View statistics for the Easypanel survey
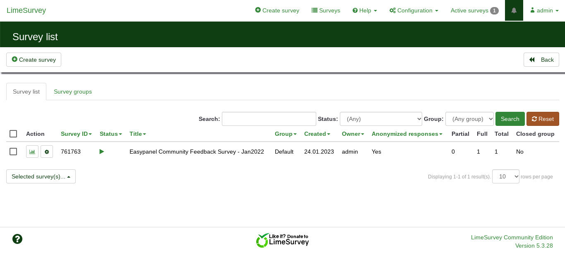The width and height of the screenshot is (565, 253). pos(32,152)
